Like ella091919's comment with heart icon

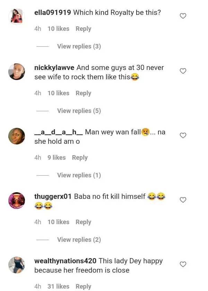183,16
